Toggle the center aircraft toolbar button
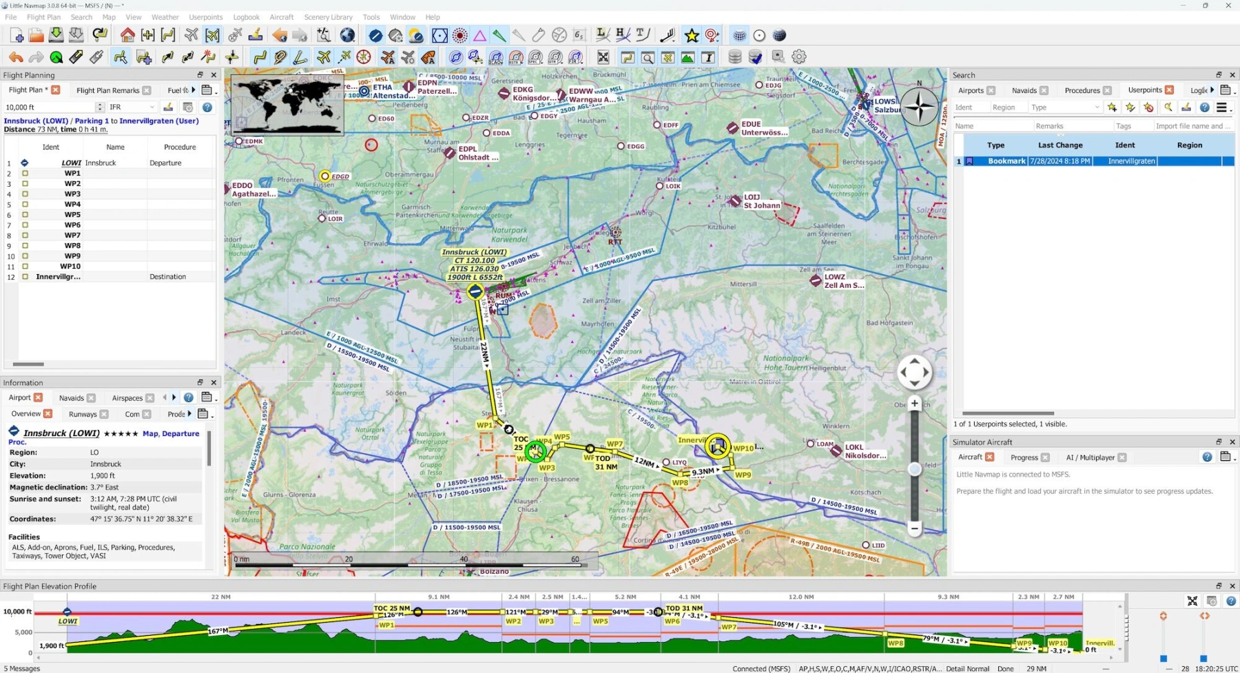Screen dimensions: 1240x673 [x=212, y=35]
